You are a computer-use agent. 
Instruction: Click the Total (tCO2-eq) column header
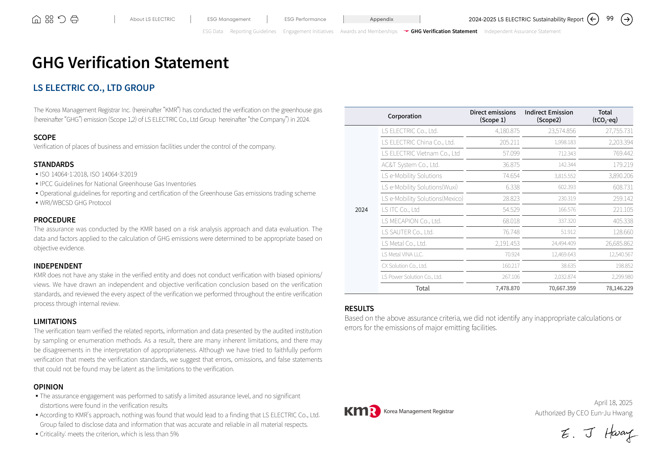605,116
